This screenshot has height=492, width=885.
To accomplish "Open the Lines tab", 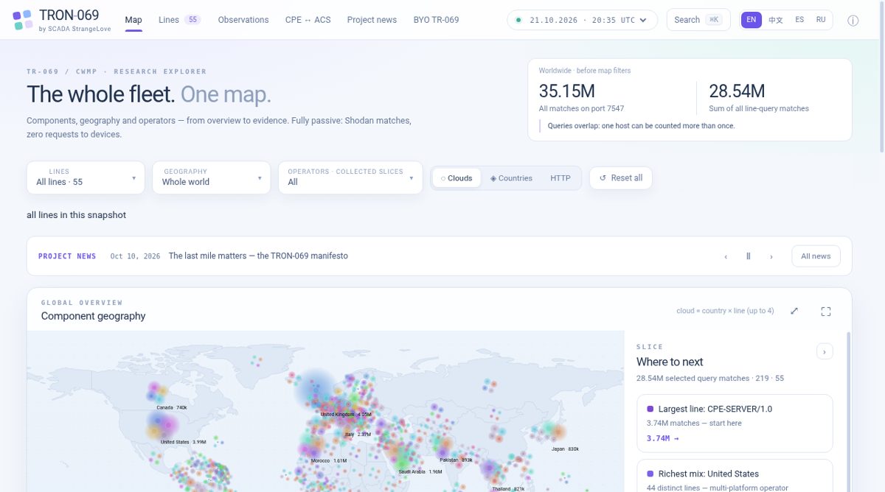I will (x=179, y=20).
